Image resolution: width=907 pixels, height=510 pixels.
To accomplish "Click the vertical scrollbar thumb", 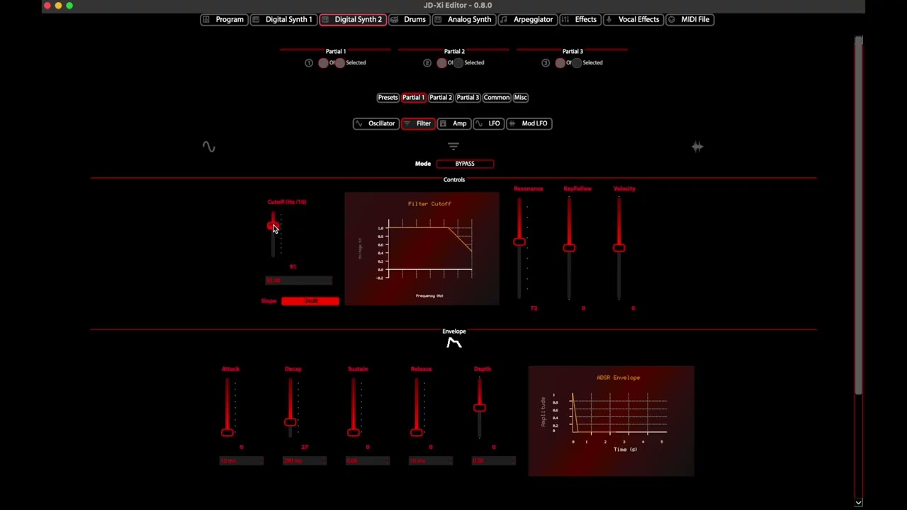I will 858,215.
